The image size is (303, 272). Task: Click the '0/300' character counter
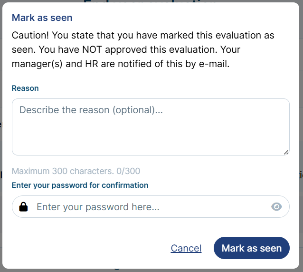(x=128, y=171)
